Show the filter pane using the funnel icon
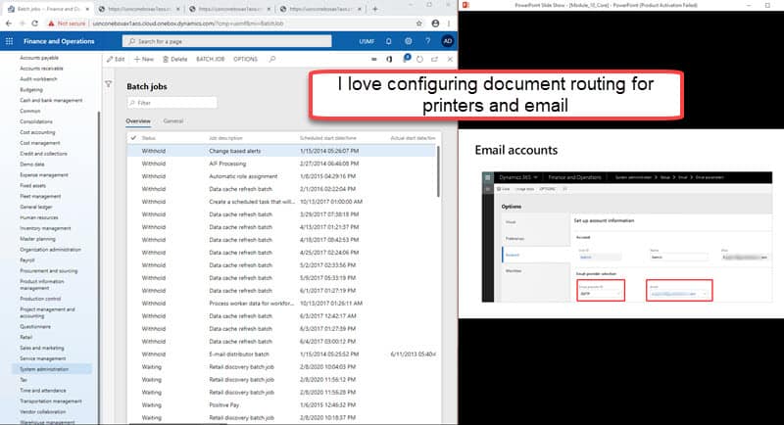784x425 pixels. tap(109, 84)
